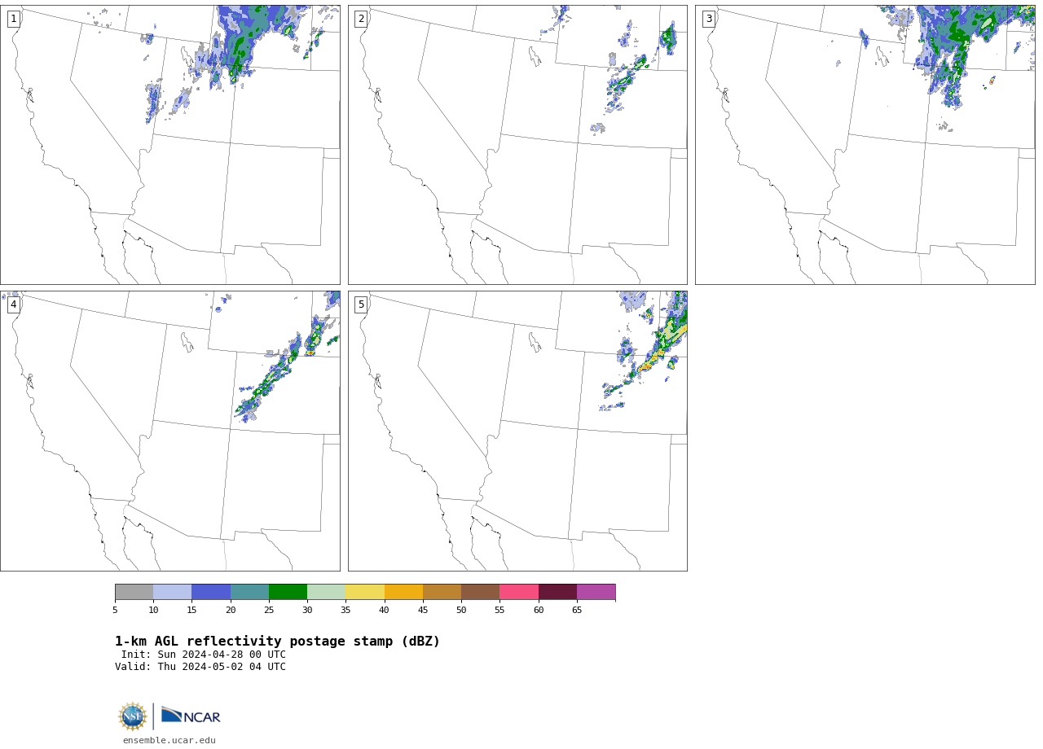Open ensemble member 1 reflectivity map

pos(170,145)
